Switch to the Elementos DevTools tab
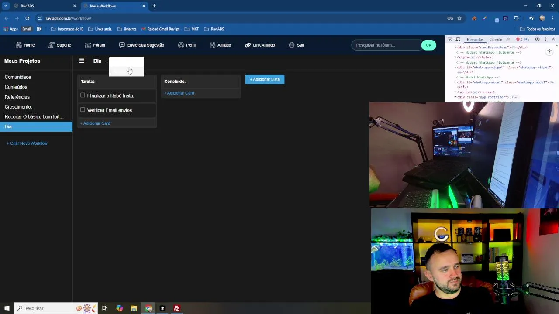The image size is (559, 314). (475, 39)
